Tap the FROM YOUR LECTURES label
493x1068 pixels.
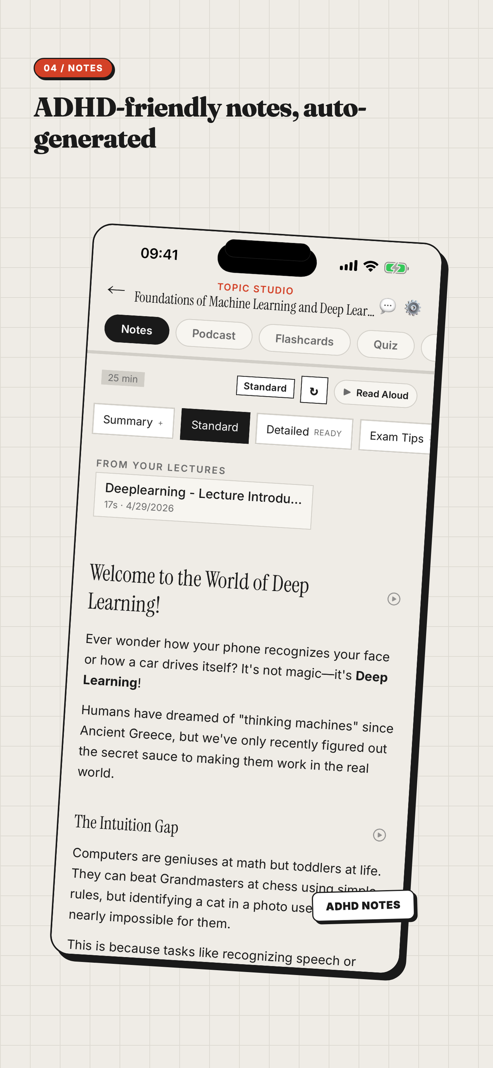[x=161, y=467]
